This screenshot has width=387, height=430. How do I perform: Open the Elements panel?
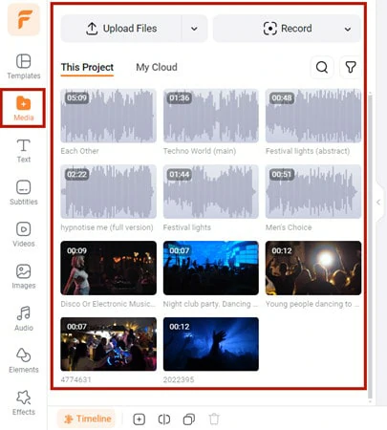point(24,360)
